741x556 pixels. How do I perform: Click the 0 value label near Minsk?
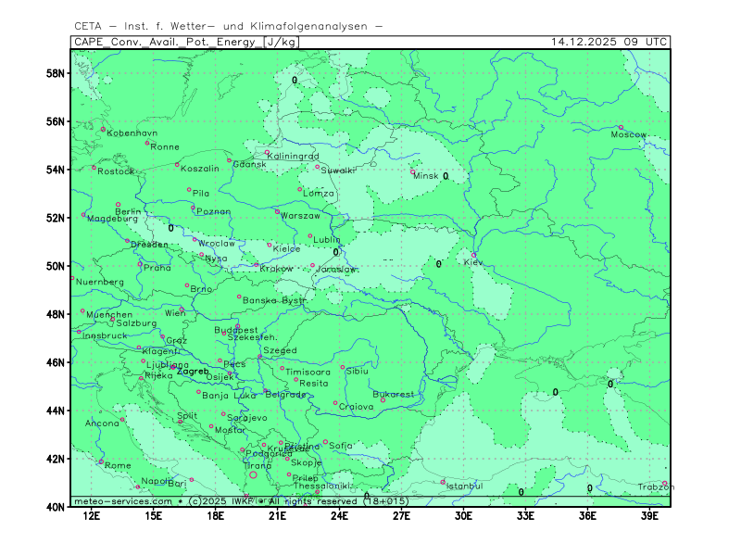pyautogui.click(x=446, y=175)
